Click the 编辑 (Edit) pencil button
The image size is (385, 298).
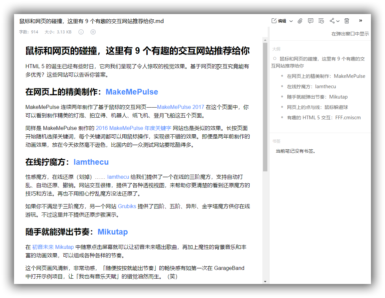(279, 21)
